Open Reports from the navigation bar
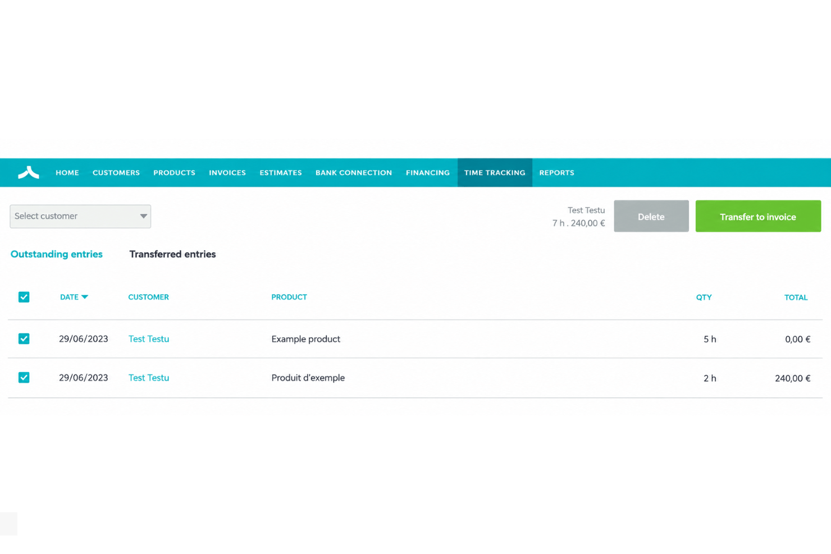This screenshot has width=831, height=554. 556,173
